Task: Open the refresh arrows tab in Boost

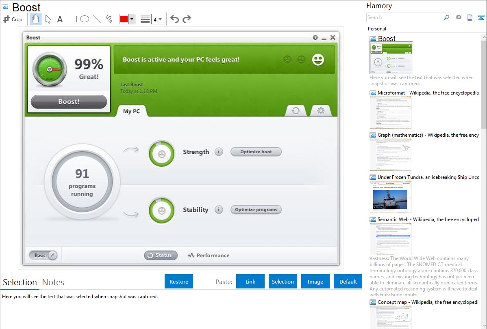Action: [296, 110]
